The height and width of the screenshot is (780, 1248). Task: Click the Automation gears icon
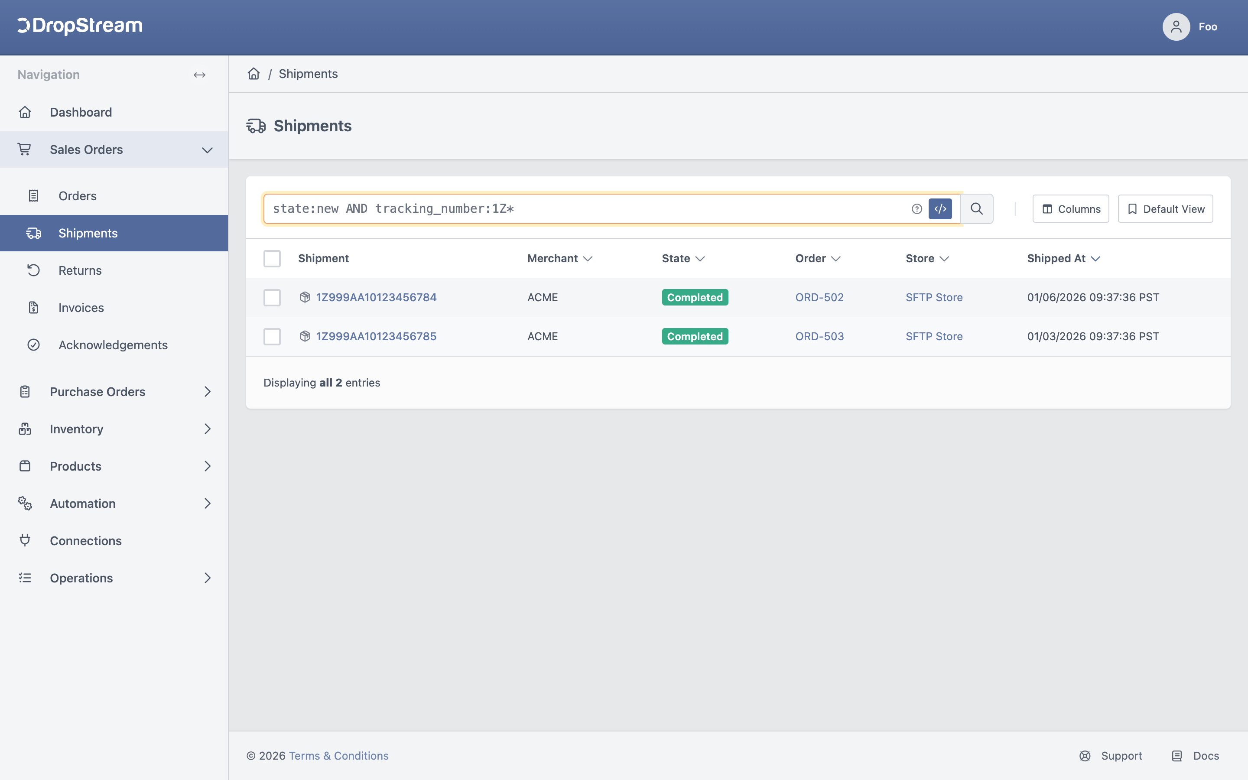click(25, 503)
